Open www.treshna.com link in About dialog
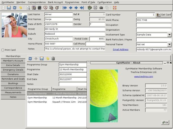 click(x=144, y=76)
